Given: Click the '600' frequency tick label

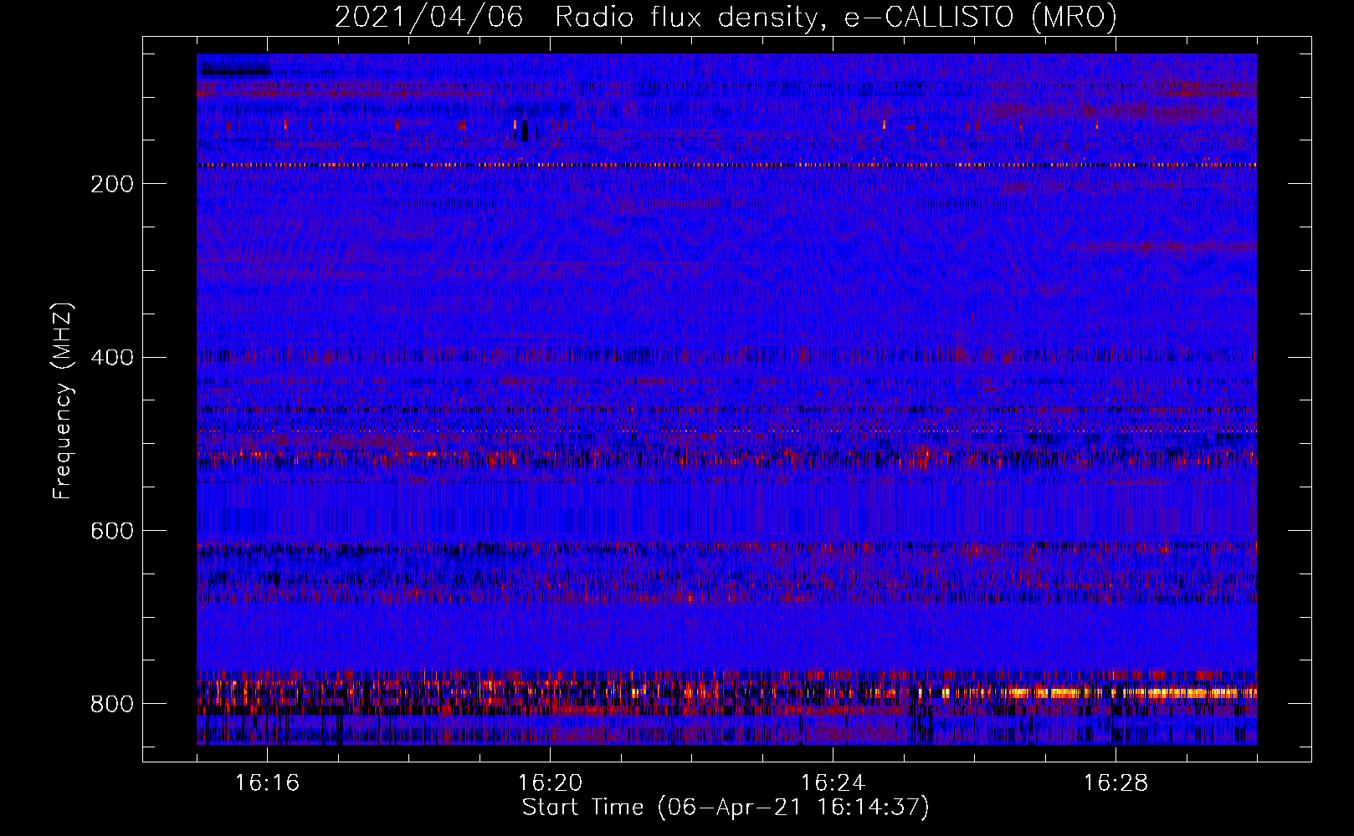Looking at the screenshot, I should [x=112, y=532].
